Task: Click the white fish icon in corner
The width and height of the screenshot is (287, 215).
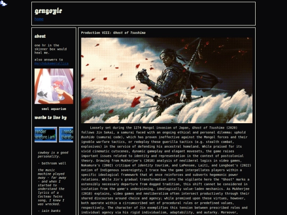Action: (x=3, y=3)
